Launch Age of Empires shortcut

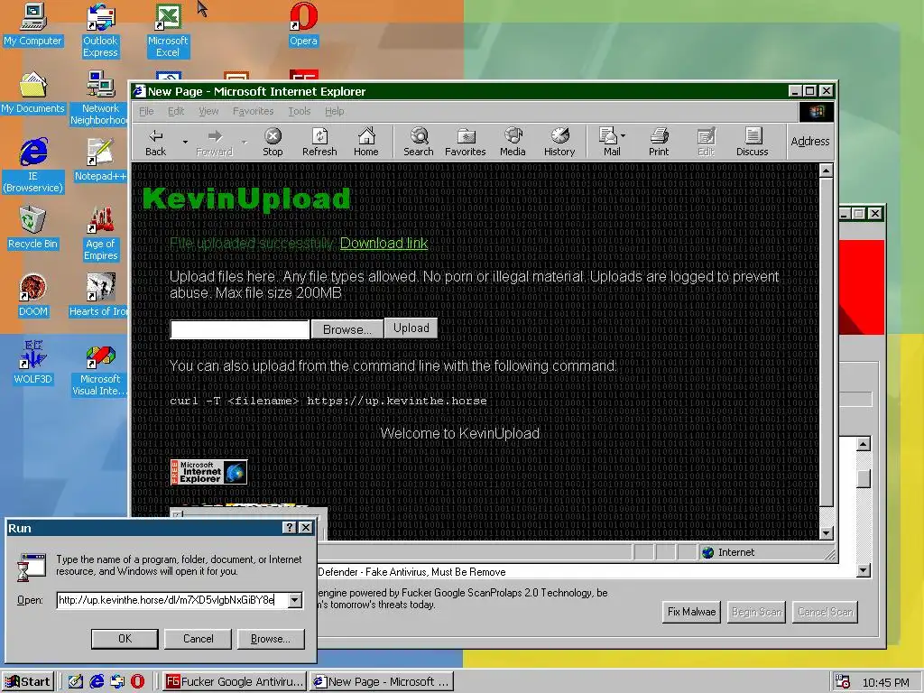(x=100, y=234)
